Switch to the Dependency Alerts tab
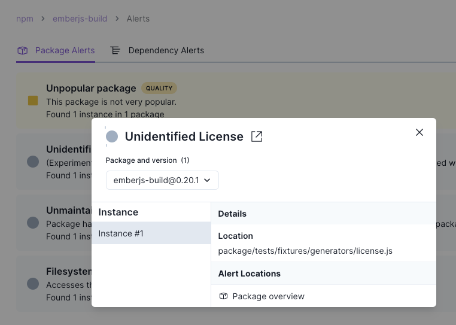The width and height of the screenshot is (456, 325). (166, 50)
